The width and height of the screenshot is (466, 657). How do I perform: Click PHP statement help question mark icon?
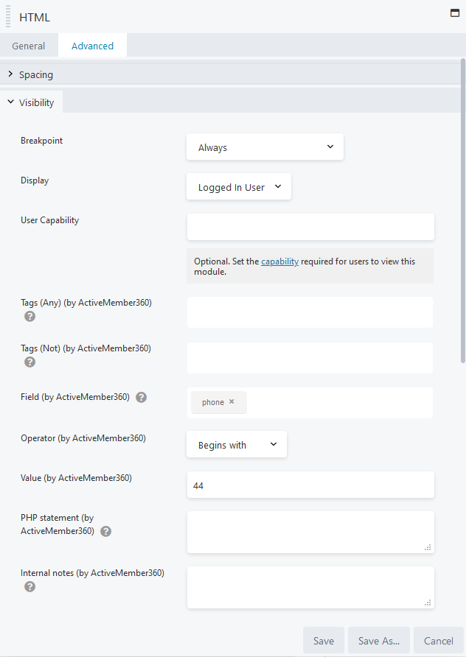click(x=105, y=531)
